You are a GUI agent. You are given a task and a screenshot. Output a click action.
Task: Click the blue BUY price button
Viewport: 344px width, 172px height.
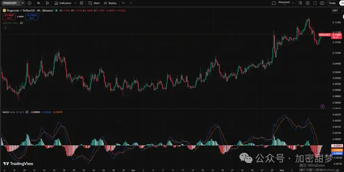[32, 17]
